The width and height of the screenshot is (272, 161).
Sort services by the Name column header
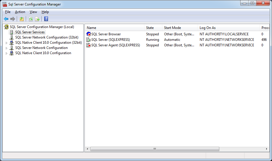(x=115, y=28)
